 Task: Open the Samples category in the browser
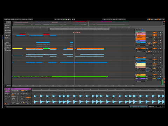tap(8, 39)
